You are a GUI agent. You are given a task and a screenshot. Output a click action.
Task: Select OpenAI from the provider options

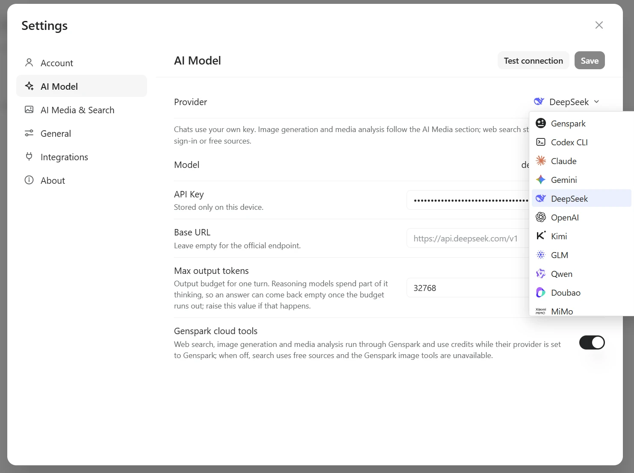[x=581, y=217]
